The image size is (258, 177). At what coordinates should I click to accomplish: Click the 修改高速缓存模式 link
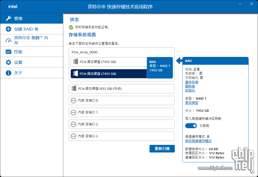click(198, 141)
